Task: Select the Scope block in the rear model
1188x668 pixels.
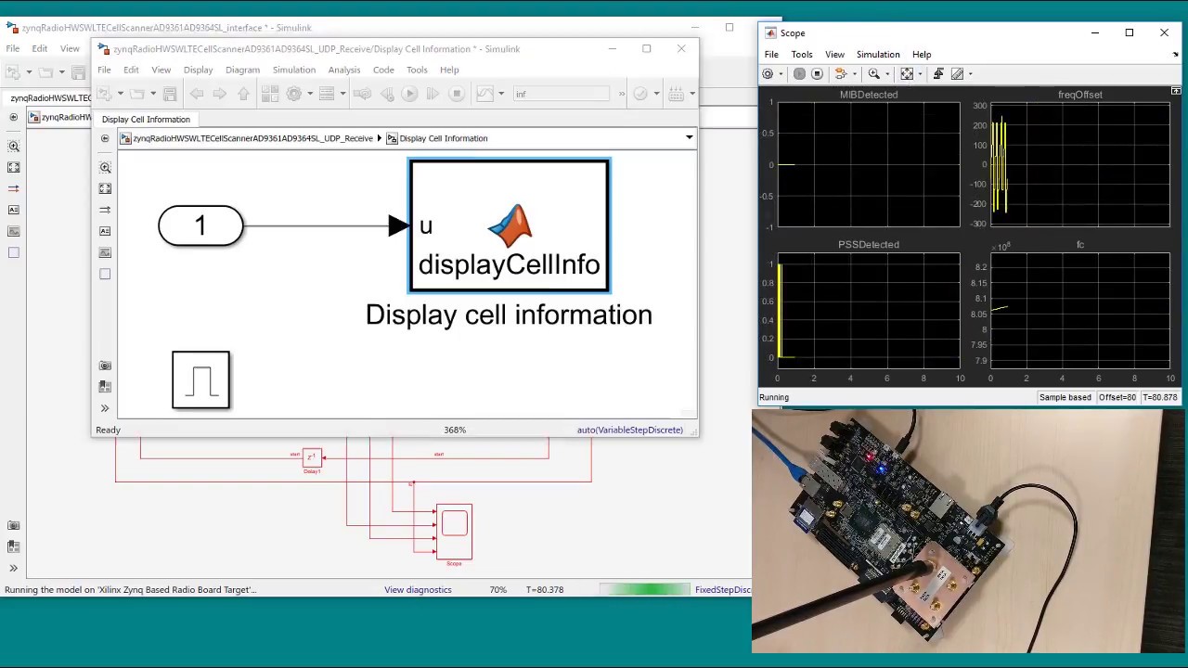Action: 454,531
